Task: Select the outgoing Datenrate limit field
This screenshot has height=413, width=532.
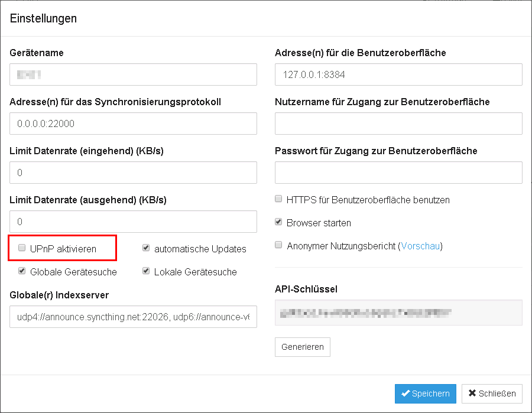Action: point(133,222)
